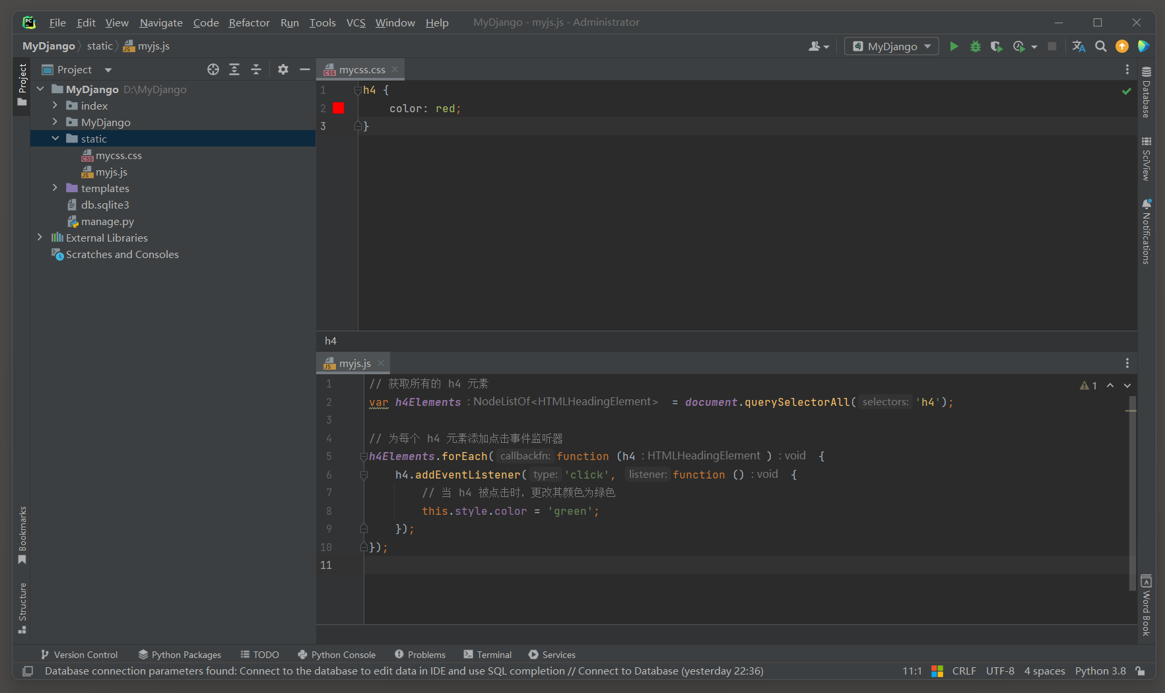This screenshot has width=1165, height=693.
Task: Click the green inspection checkmark
Action: [x=1127, y=91]
